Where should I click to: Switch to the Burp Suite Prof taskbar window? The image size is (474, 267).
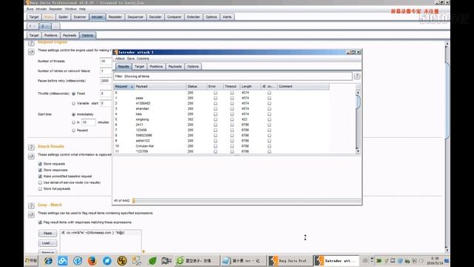290,260
